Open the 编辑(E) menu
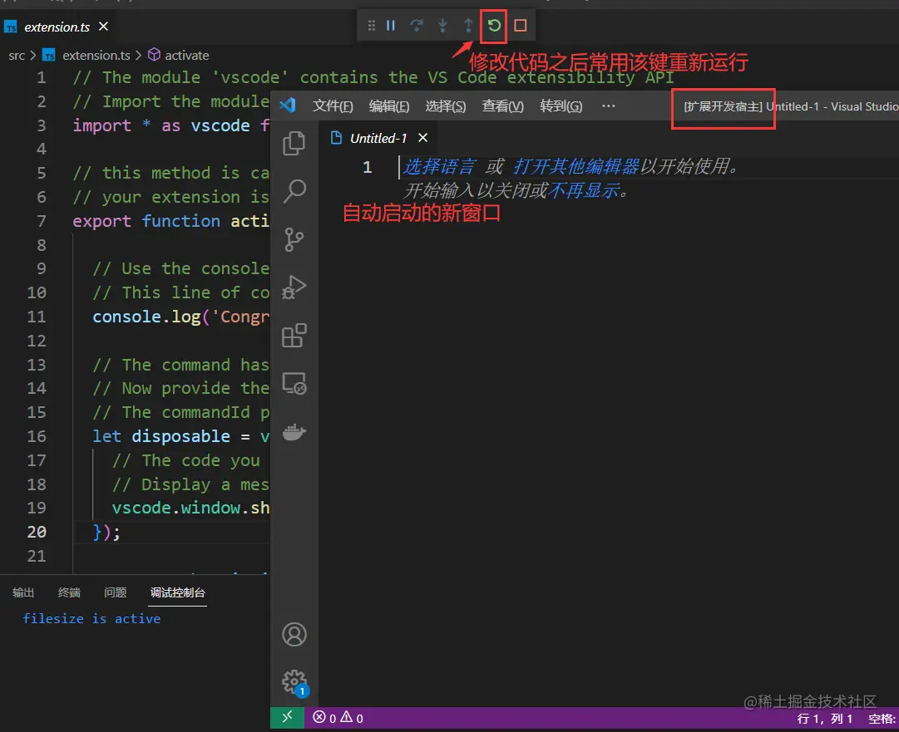 pyautogui.click(x=389, y=106)
